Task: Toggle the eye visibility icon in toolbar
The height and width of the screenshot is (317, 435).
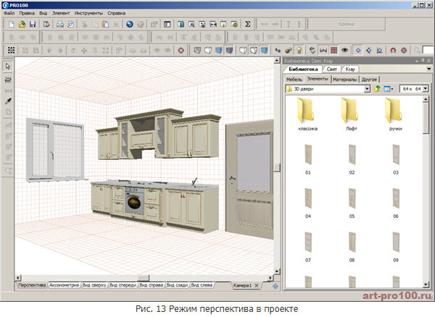Action: pyautogui.click(x=345, y=51)
